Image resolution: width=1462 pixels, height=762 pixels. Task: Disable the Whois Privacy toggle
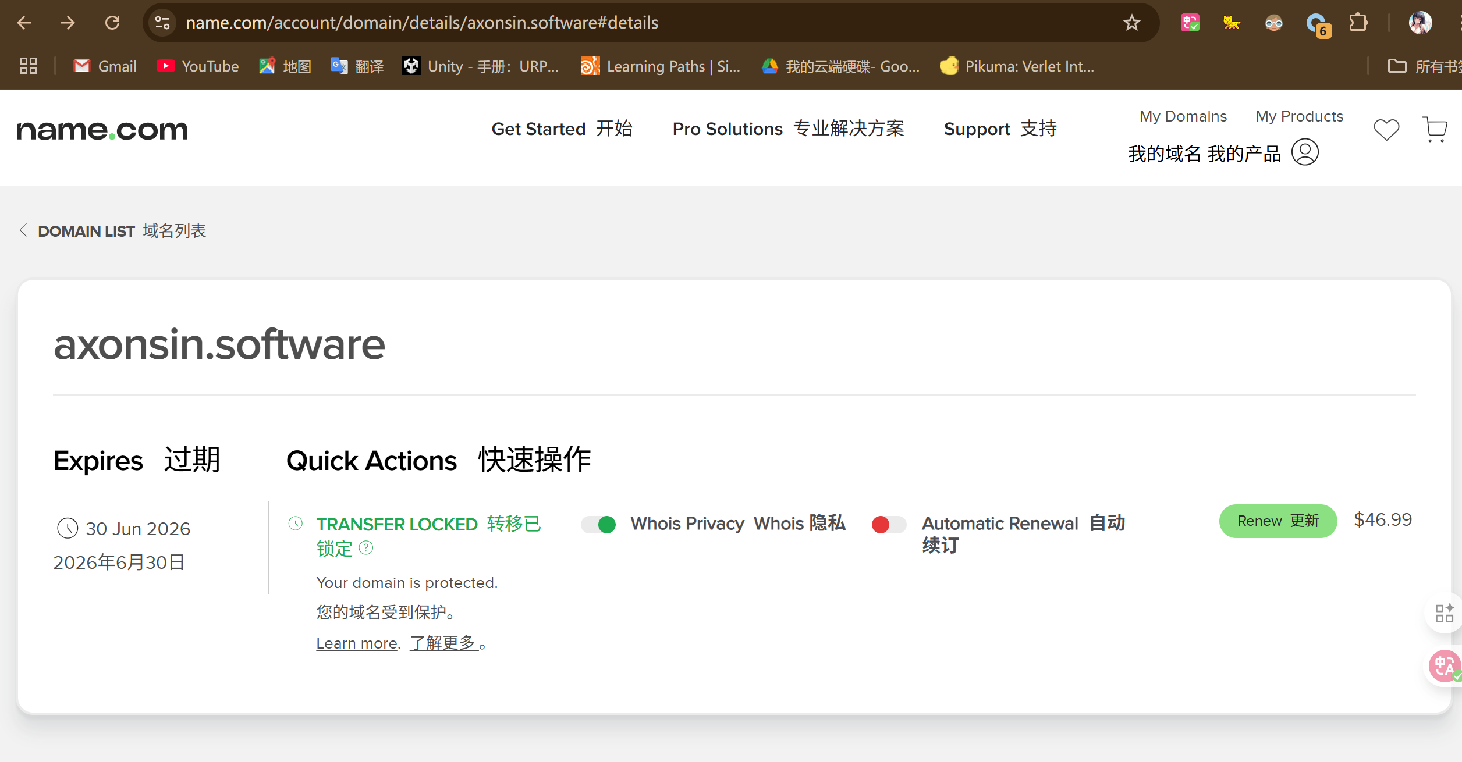(x=599, y=524)
